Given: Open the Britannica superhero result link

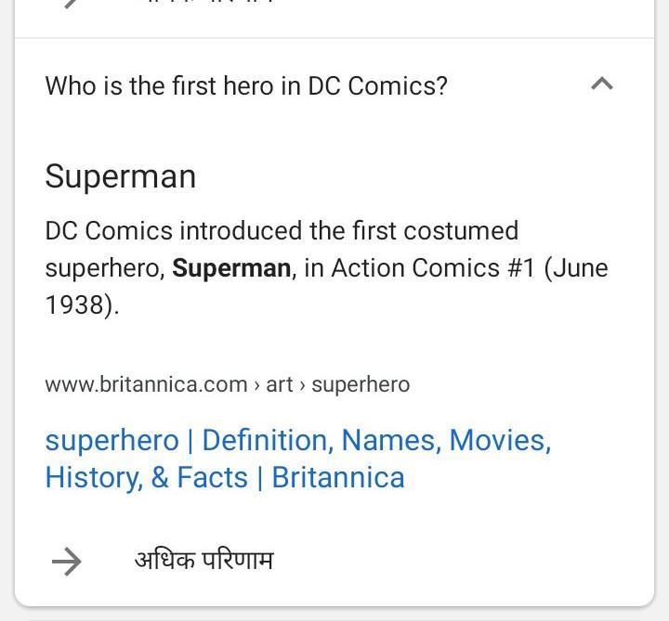Looking at the screenshot, I should [297, 459].
